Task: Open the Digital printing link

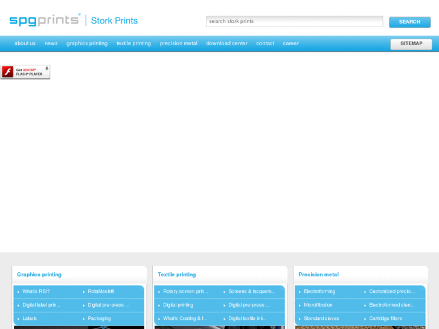Action: click(178, 305)
